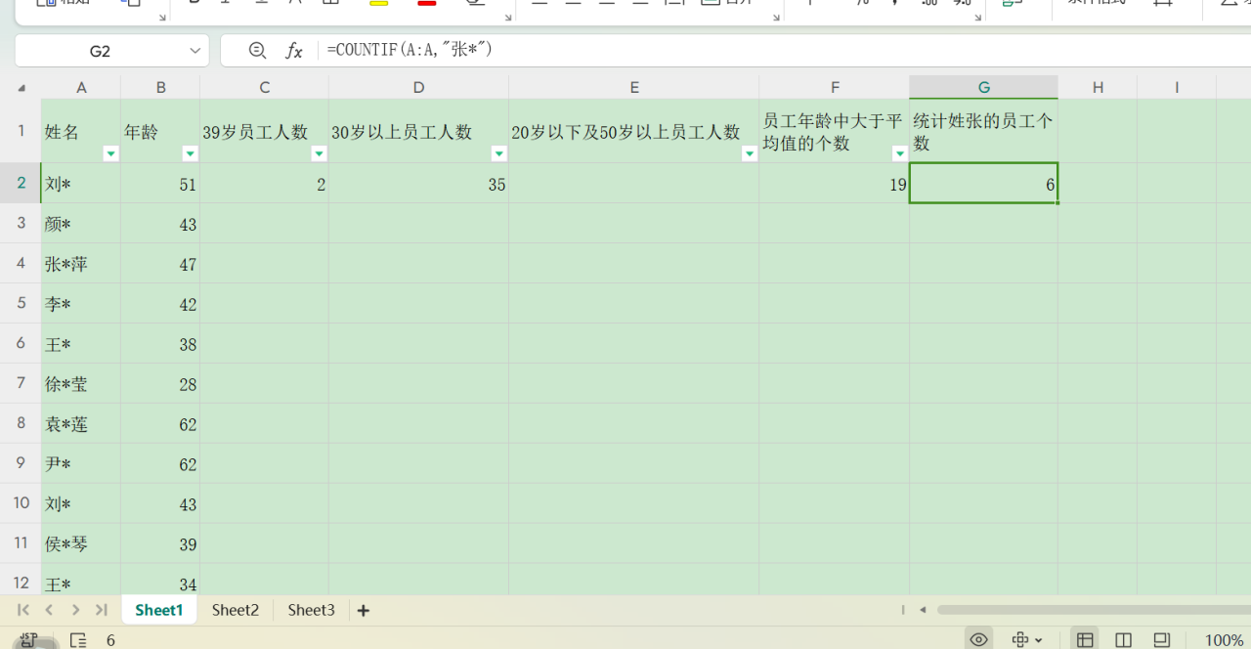
Task: Click cell containing 尹*
Action: click(x=81, y=464)
